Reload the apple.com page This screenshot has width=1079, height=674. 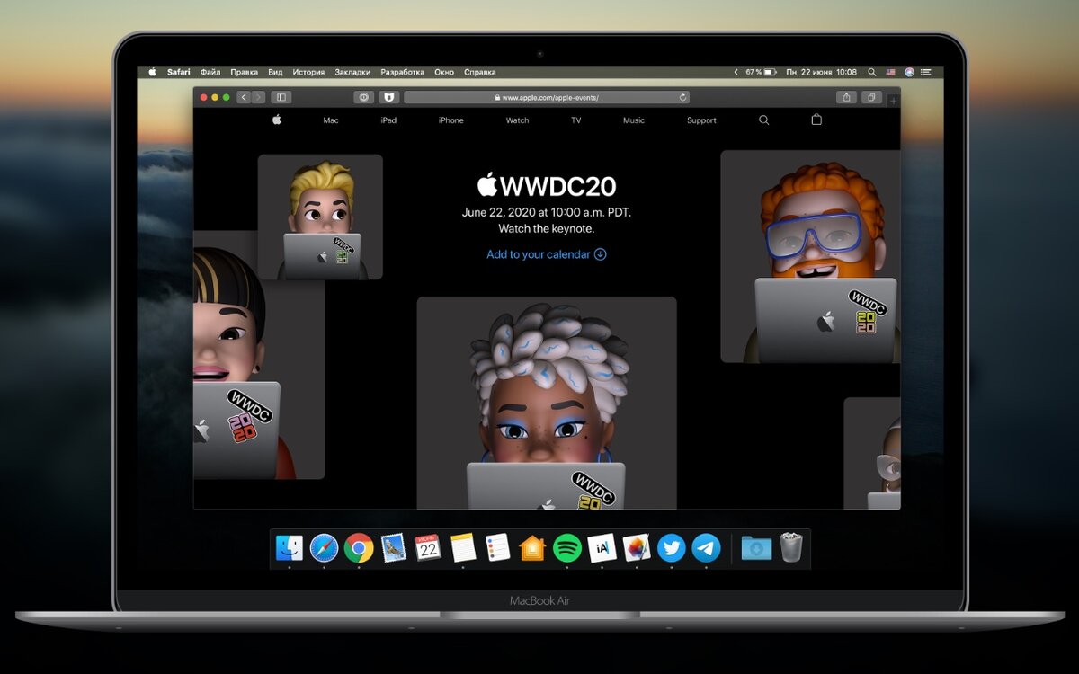[x=683, y=97]
